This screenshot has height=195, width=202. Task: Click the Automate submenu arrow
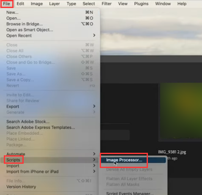[94, 154]
